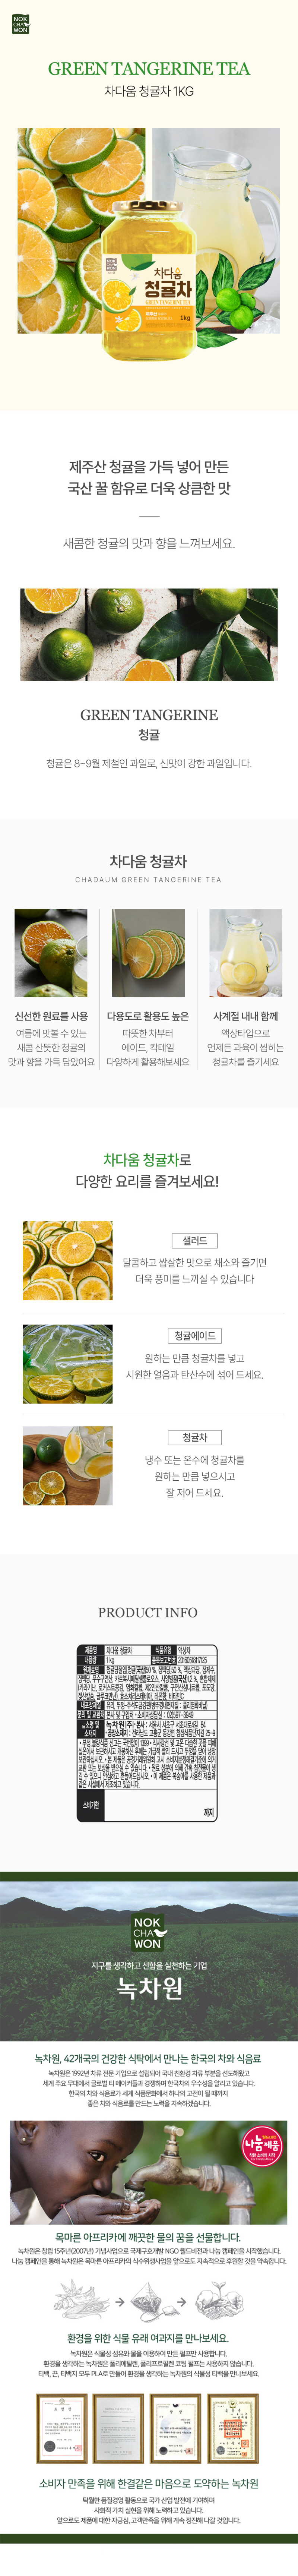Click the green tangerines on table photo
Viewport: 298px width, 2576px height.
pyautogui.click(x=149, y=634)
